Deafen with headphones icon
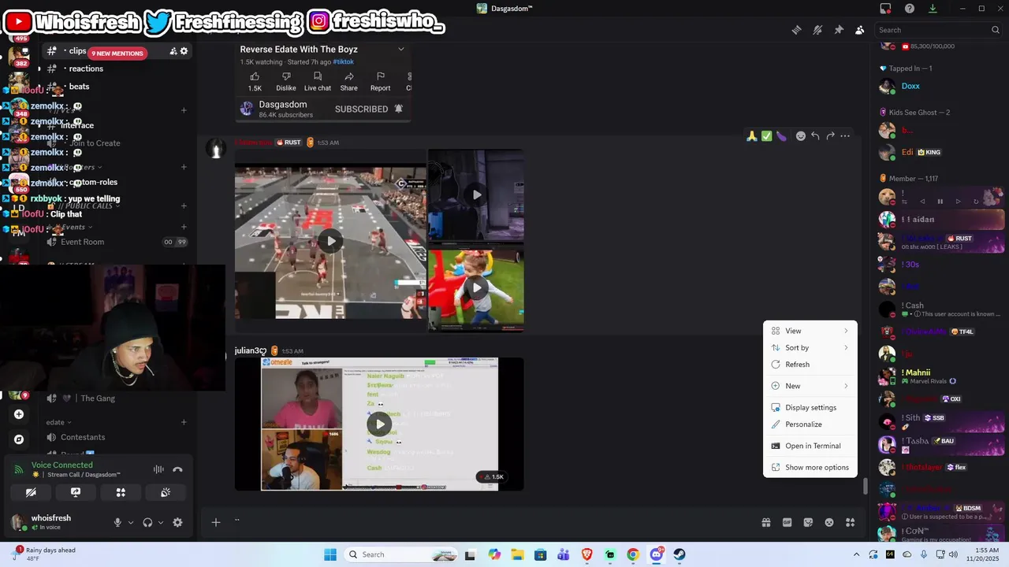 coord(147,522)
